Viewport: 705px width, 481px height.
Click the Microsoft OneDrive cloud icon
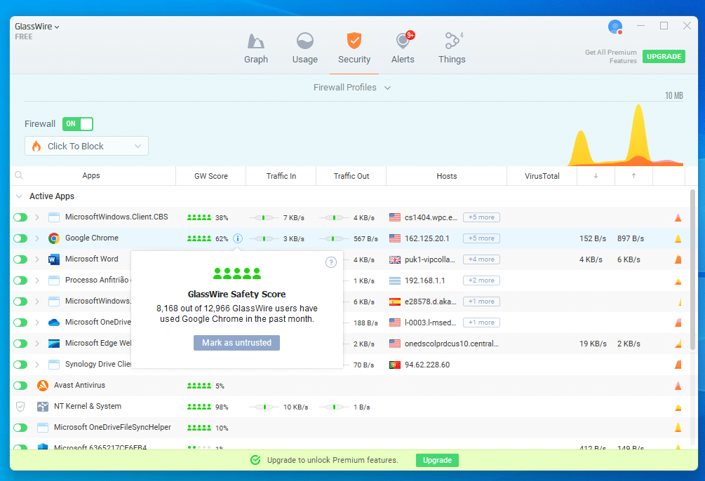(54, 323)
